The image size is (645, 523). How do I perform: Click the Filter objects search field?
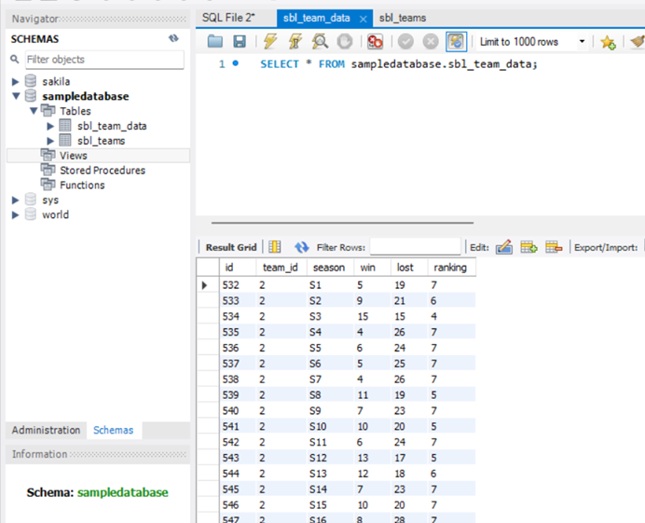click(104, 60)
